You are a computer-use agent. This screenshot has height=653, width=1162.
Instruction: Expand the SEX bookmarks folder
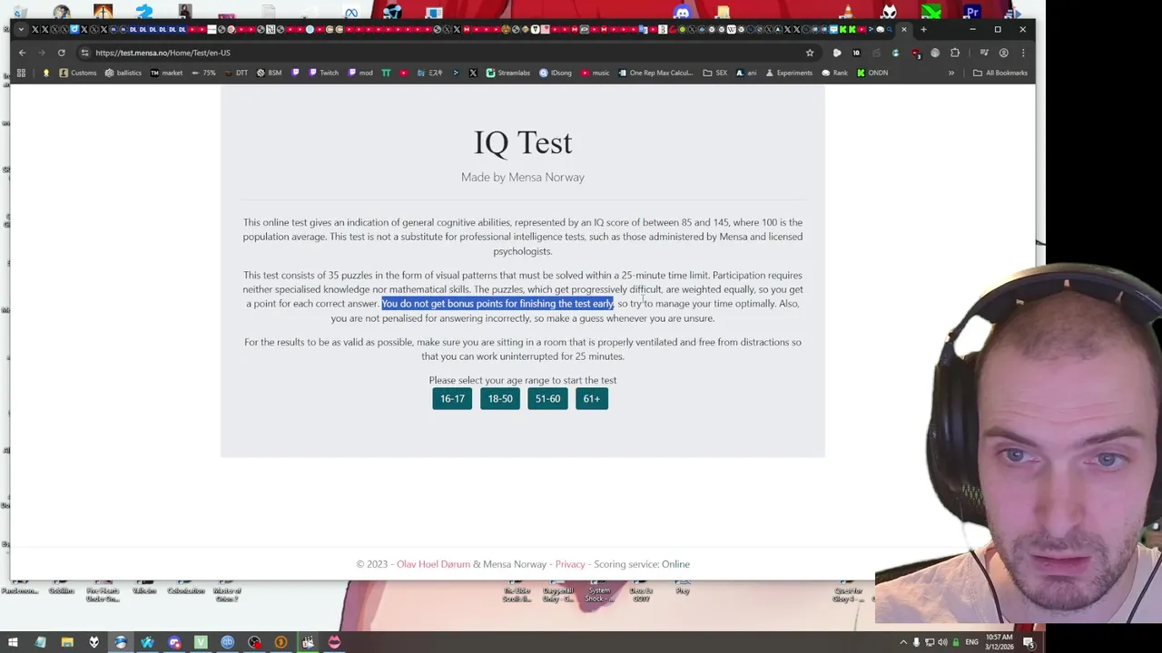(714, 73)
